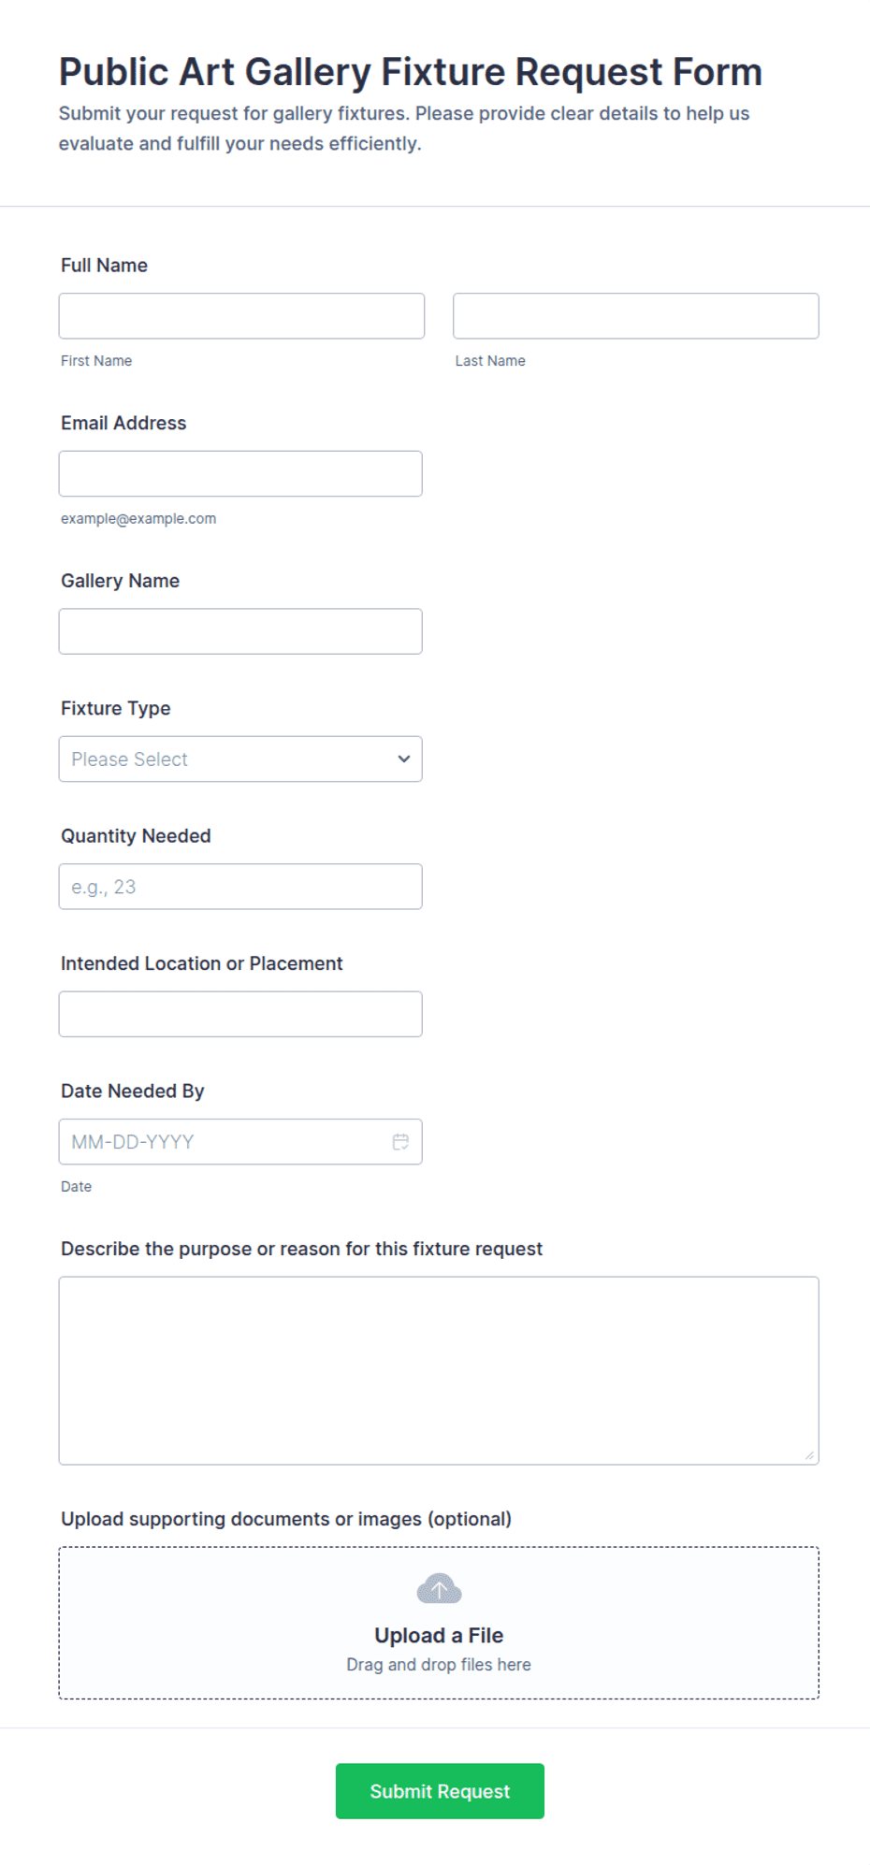Viewport: 870px width, 1865px height.
Task: Click the form title heading
Action: point(410,72)
